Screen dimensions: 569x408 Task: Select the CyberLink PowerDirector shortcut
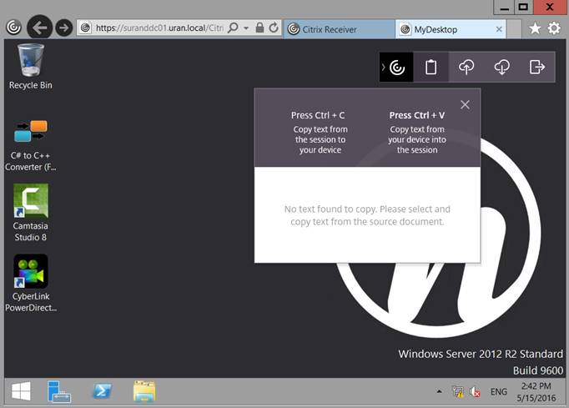click(31, 283)
